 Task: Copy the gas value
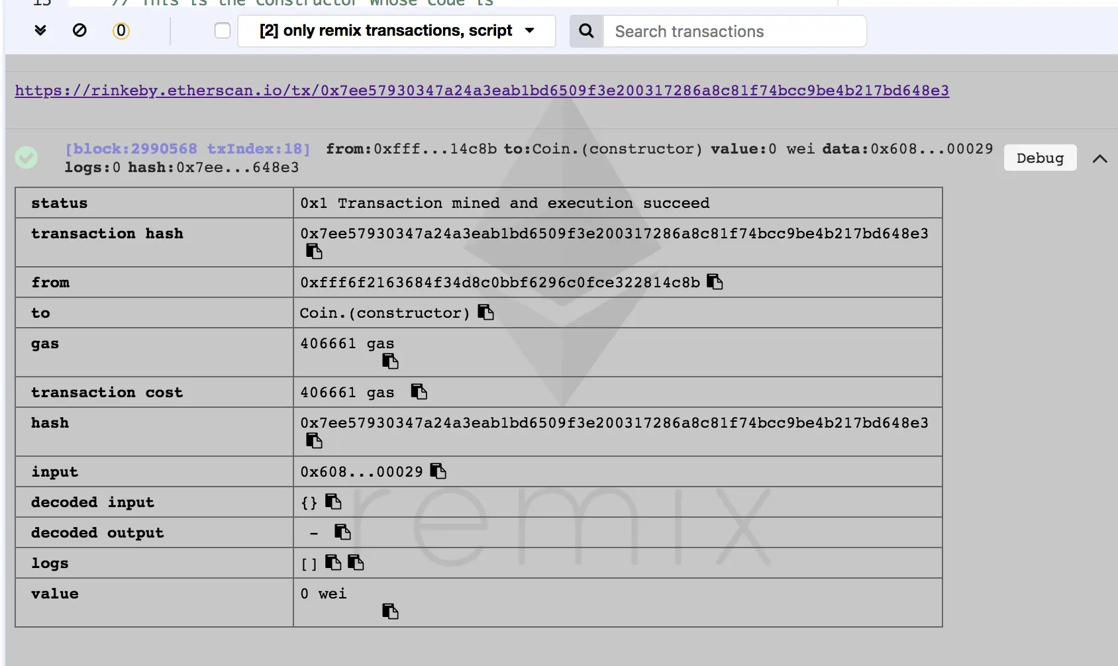(390, 361)
